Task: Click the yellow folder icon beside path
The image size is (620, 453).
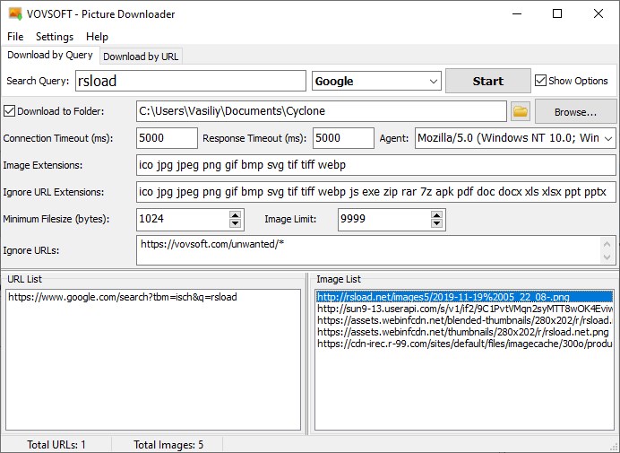Action: click(521, 112)
